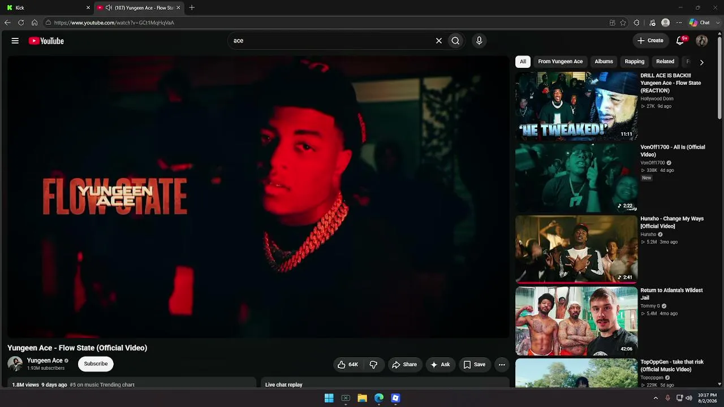Open Yungeen Ace channel avatar

coord(15,364)
